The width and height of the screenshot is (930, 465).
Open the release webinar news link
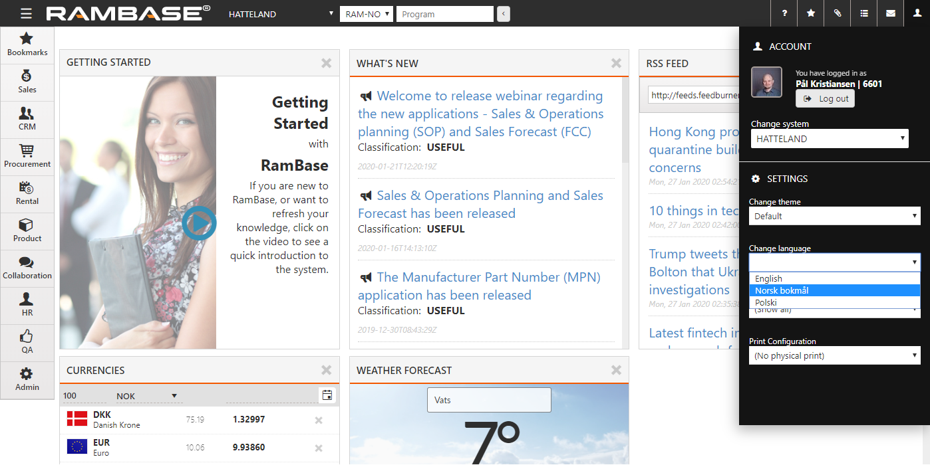pyautogui.click(x=481, y=114)
